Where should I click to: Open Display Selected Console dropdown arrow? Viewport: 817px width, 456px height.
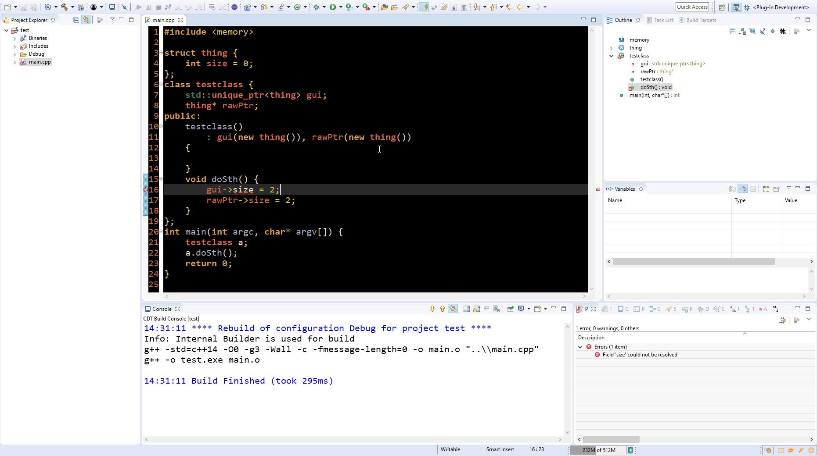point(529,309)
